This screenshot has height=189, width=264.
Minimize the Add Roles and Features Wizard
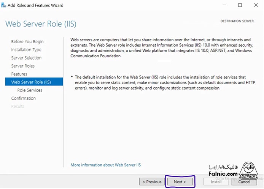[223, 5]
